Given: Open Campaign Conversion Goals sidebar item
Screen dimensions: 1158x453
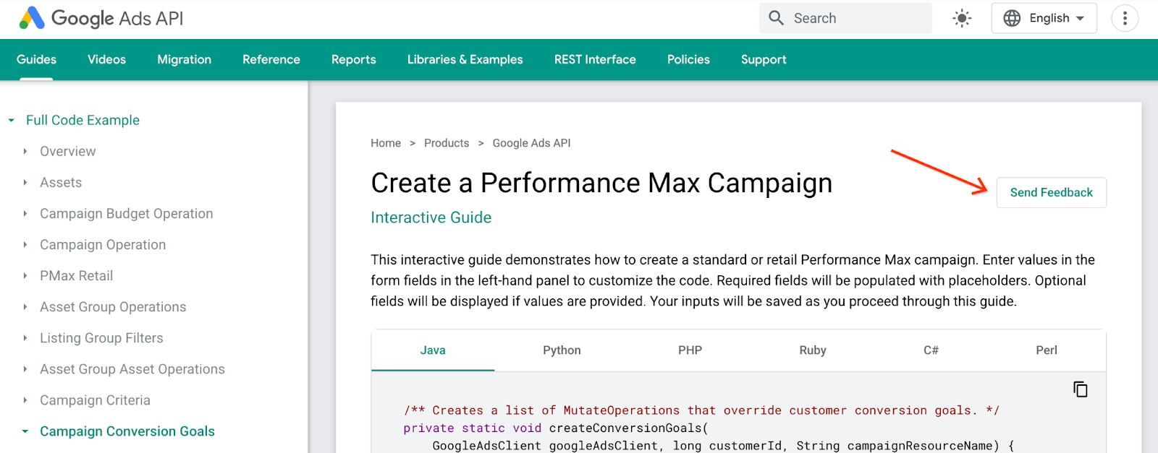Looking at the screenshot, I should tap(127, 431).
